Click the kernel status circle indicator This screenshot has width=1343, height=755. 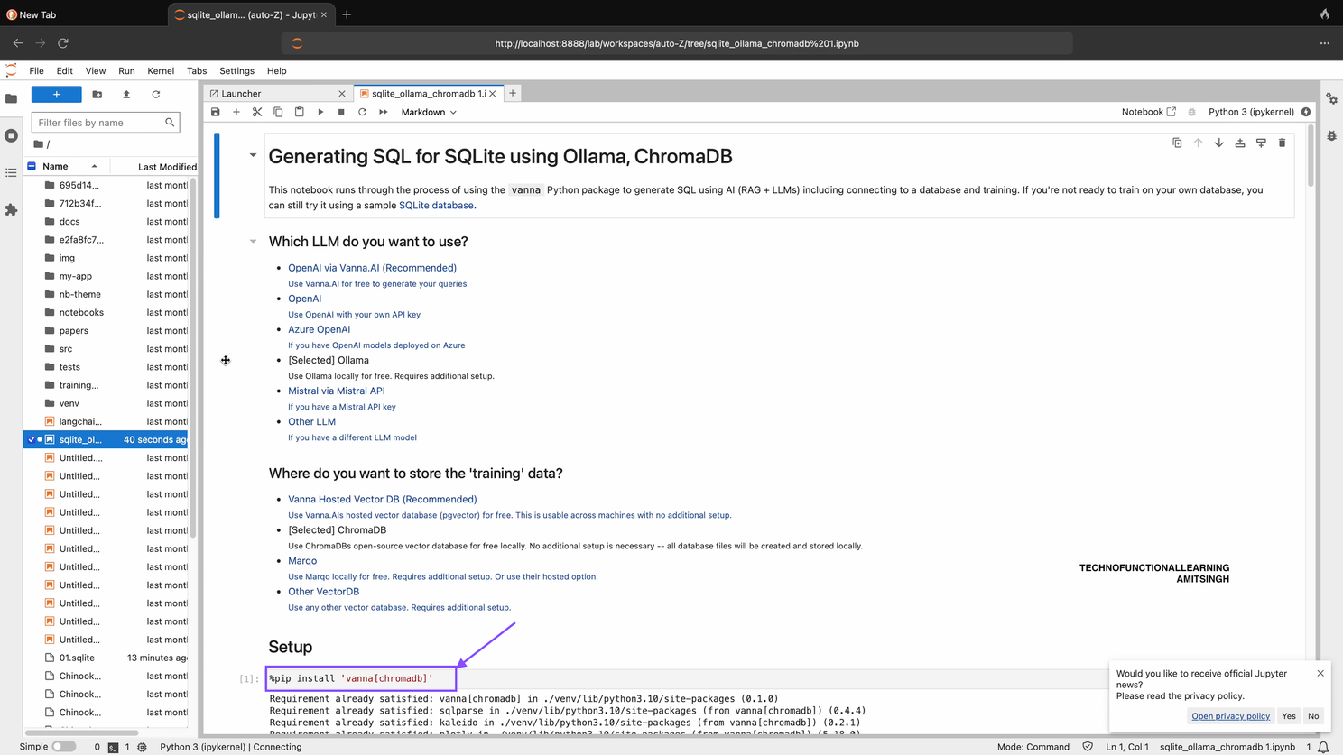1306,112
